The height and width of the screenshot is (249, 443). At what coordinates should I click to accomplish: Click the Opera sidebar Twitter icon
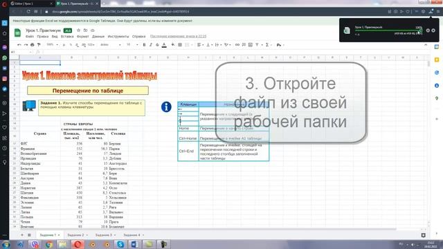click(5, 89)
